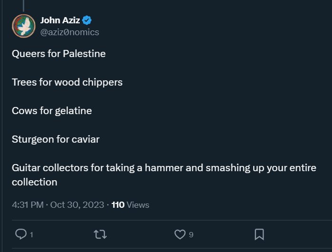Click the 'Queers for Palestine' text line

coord(58,54)
